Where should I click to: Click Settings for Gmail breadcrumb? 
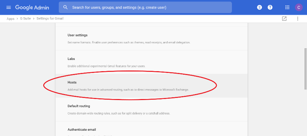tap(50, 19)
